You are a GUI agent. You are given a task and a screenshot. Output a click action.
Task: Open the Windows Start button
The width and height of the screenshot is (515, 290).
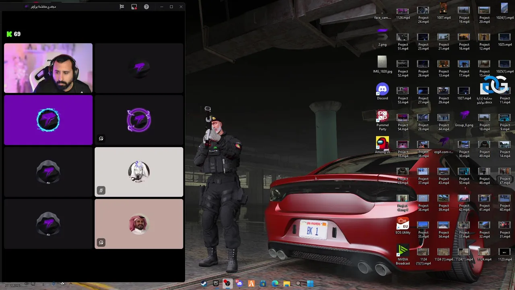point(310,284)
